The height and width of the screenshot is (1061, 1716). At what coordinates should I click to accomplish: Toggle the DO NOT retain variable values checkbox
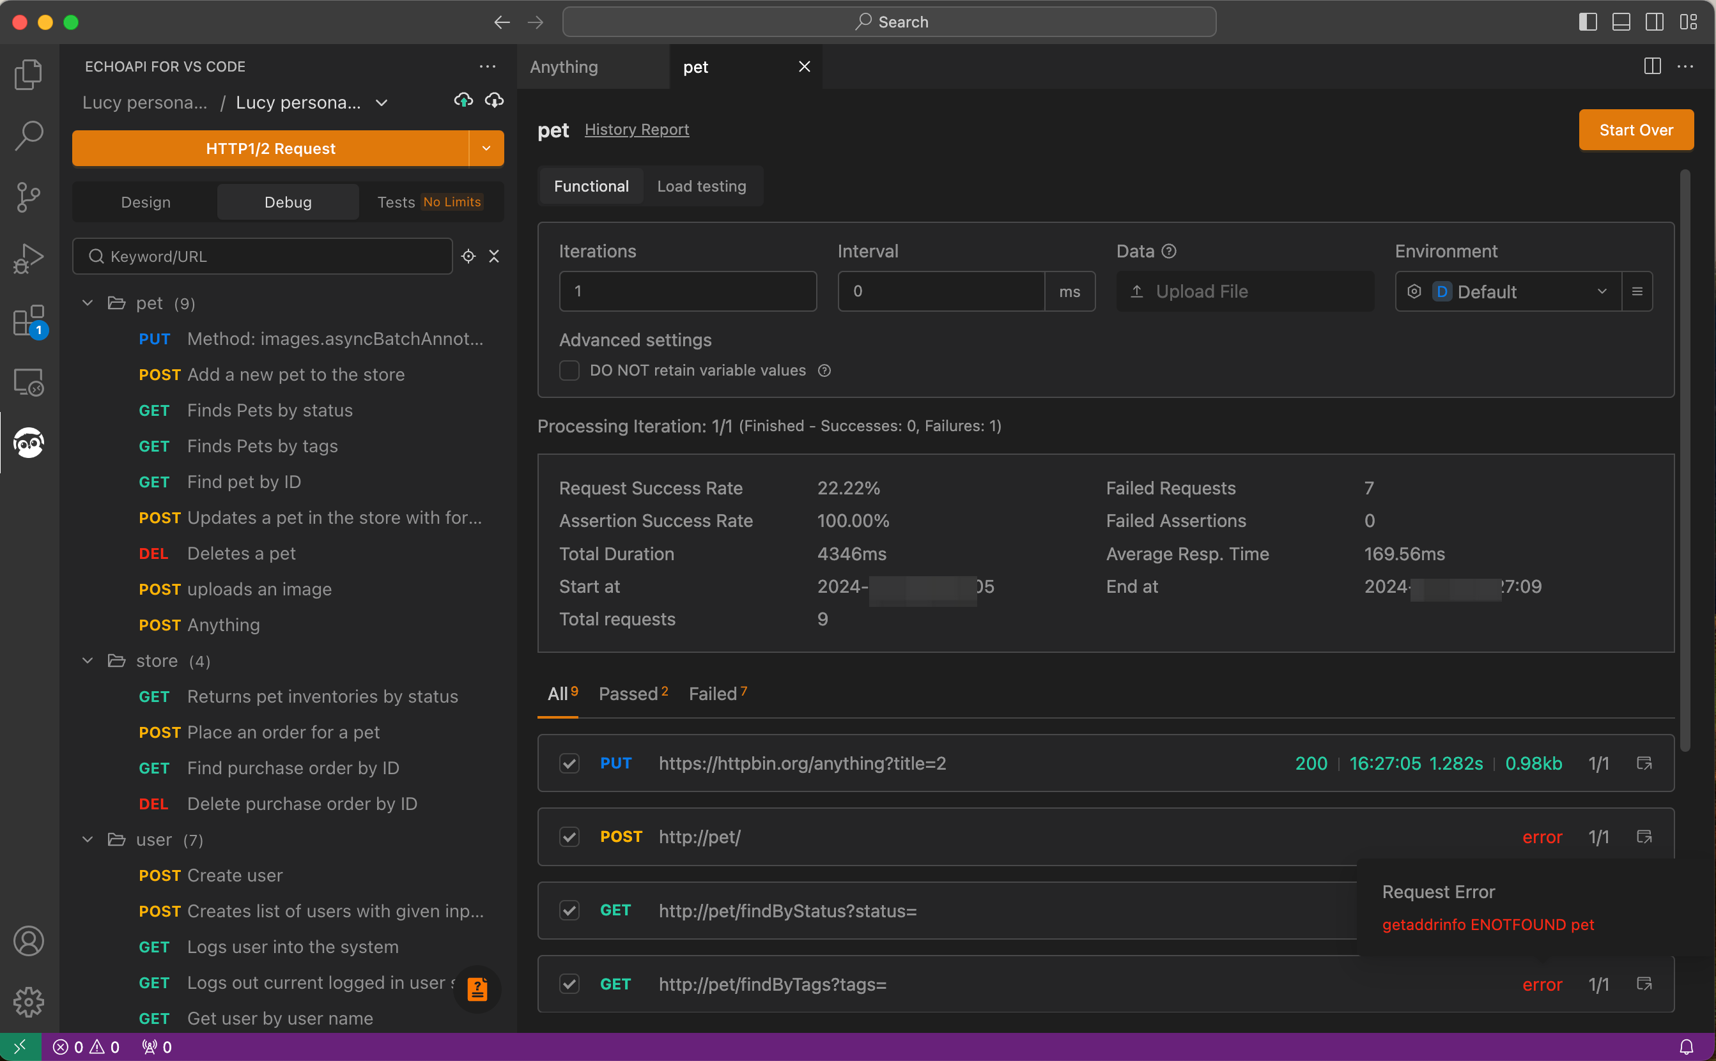pyautogui.click(x=569, y=370)
